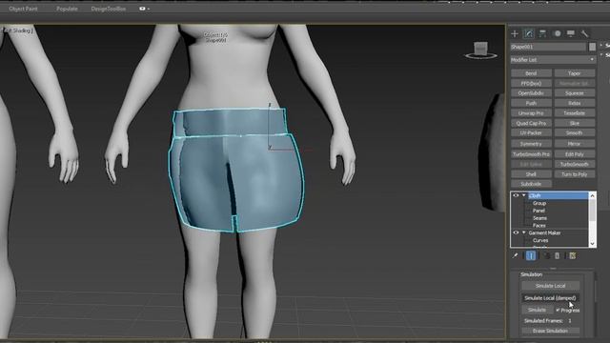Apply the Turn to Poly modifier

[x=575, y=174]
